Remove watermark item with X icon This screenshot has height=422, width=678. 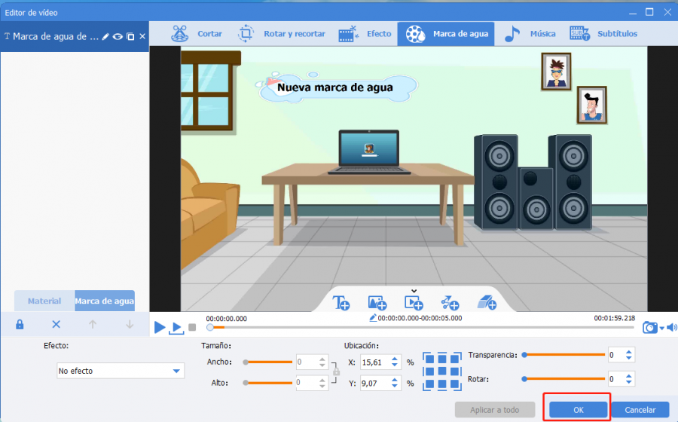click(142, 37)
